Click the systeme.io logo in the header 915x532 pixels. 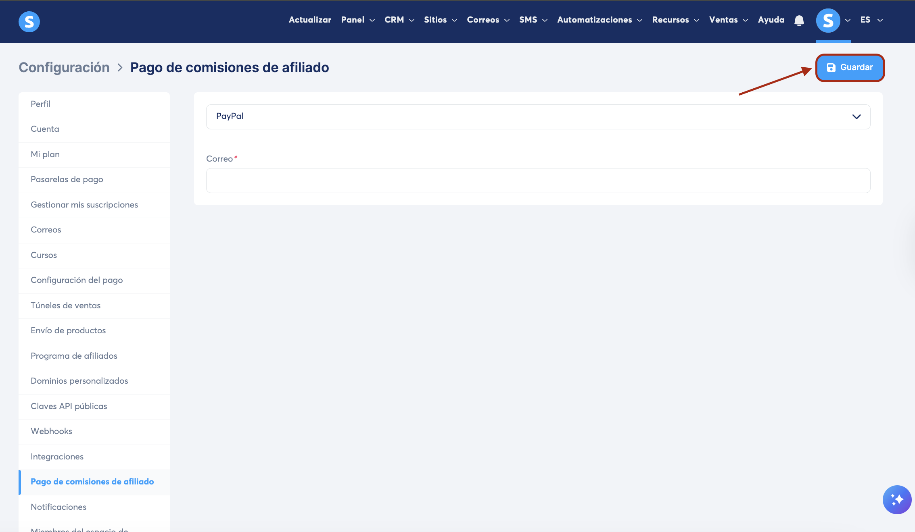[x=29, y=21]
